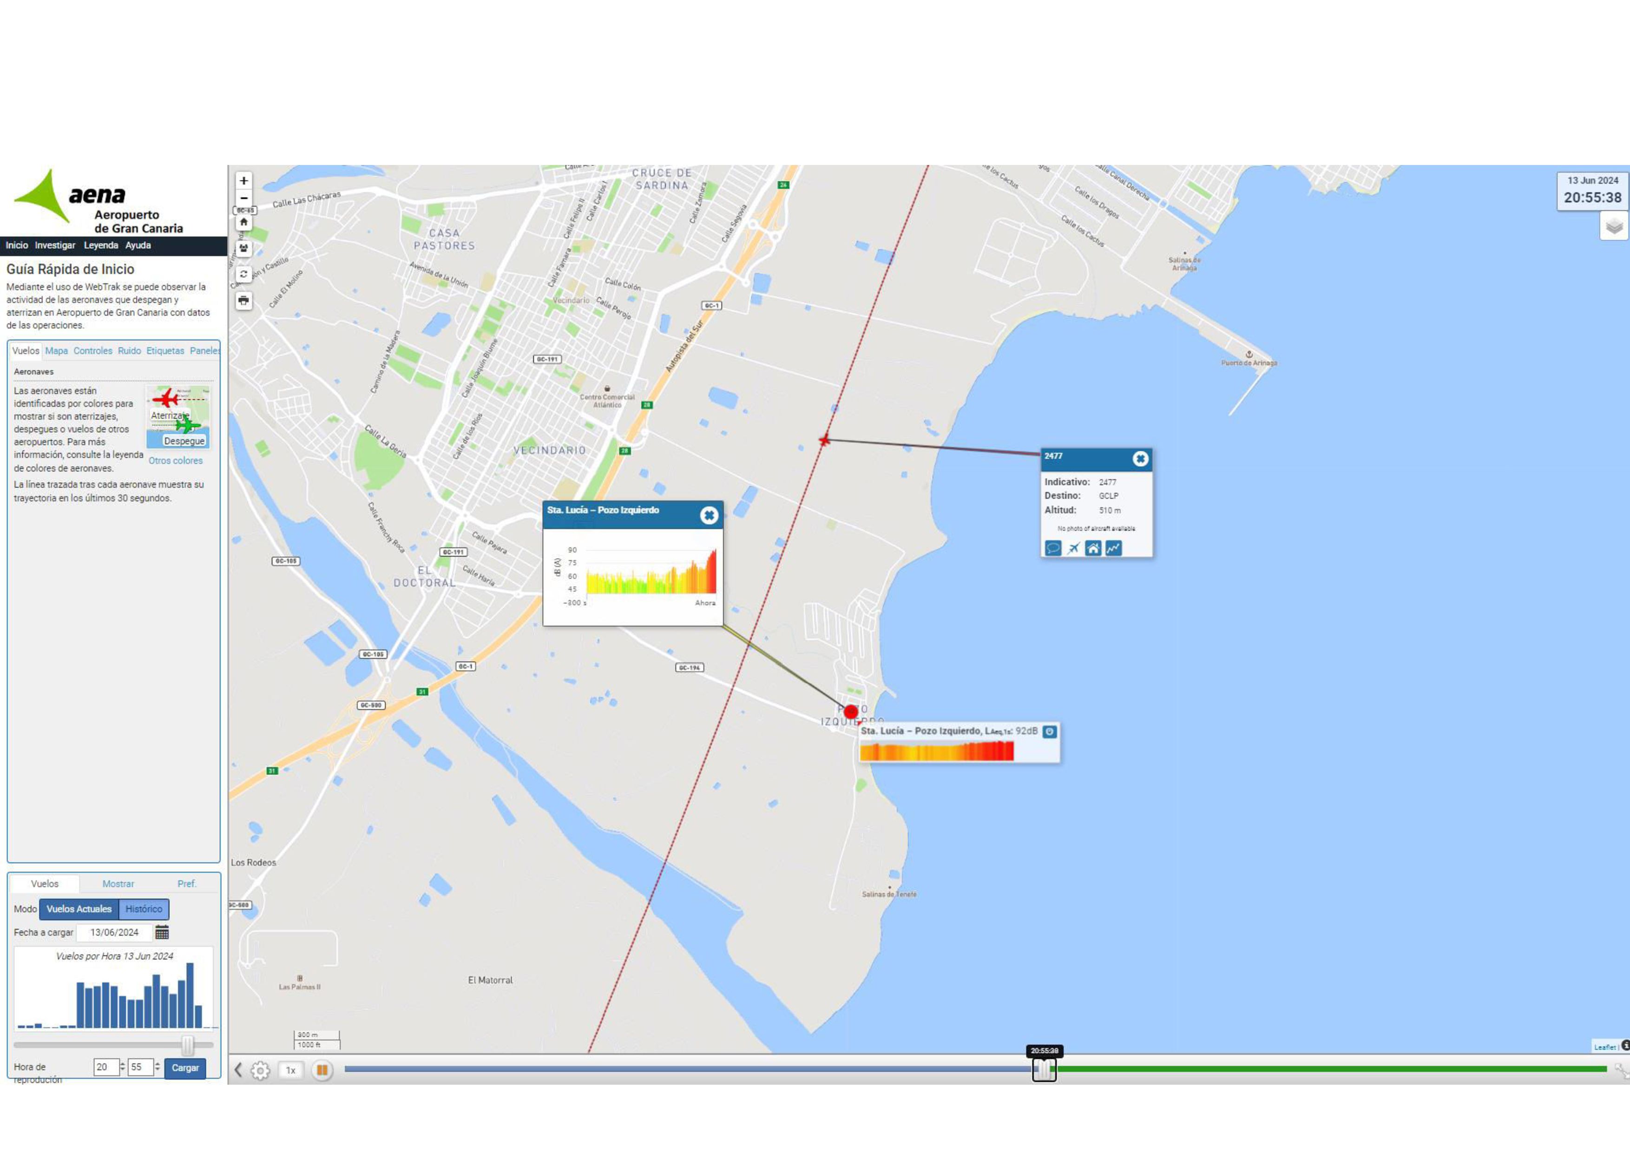Open the map layers selector icon
1630x1153 pixels.
pyautogui.click(x=1614, y=227)
